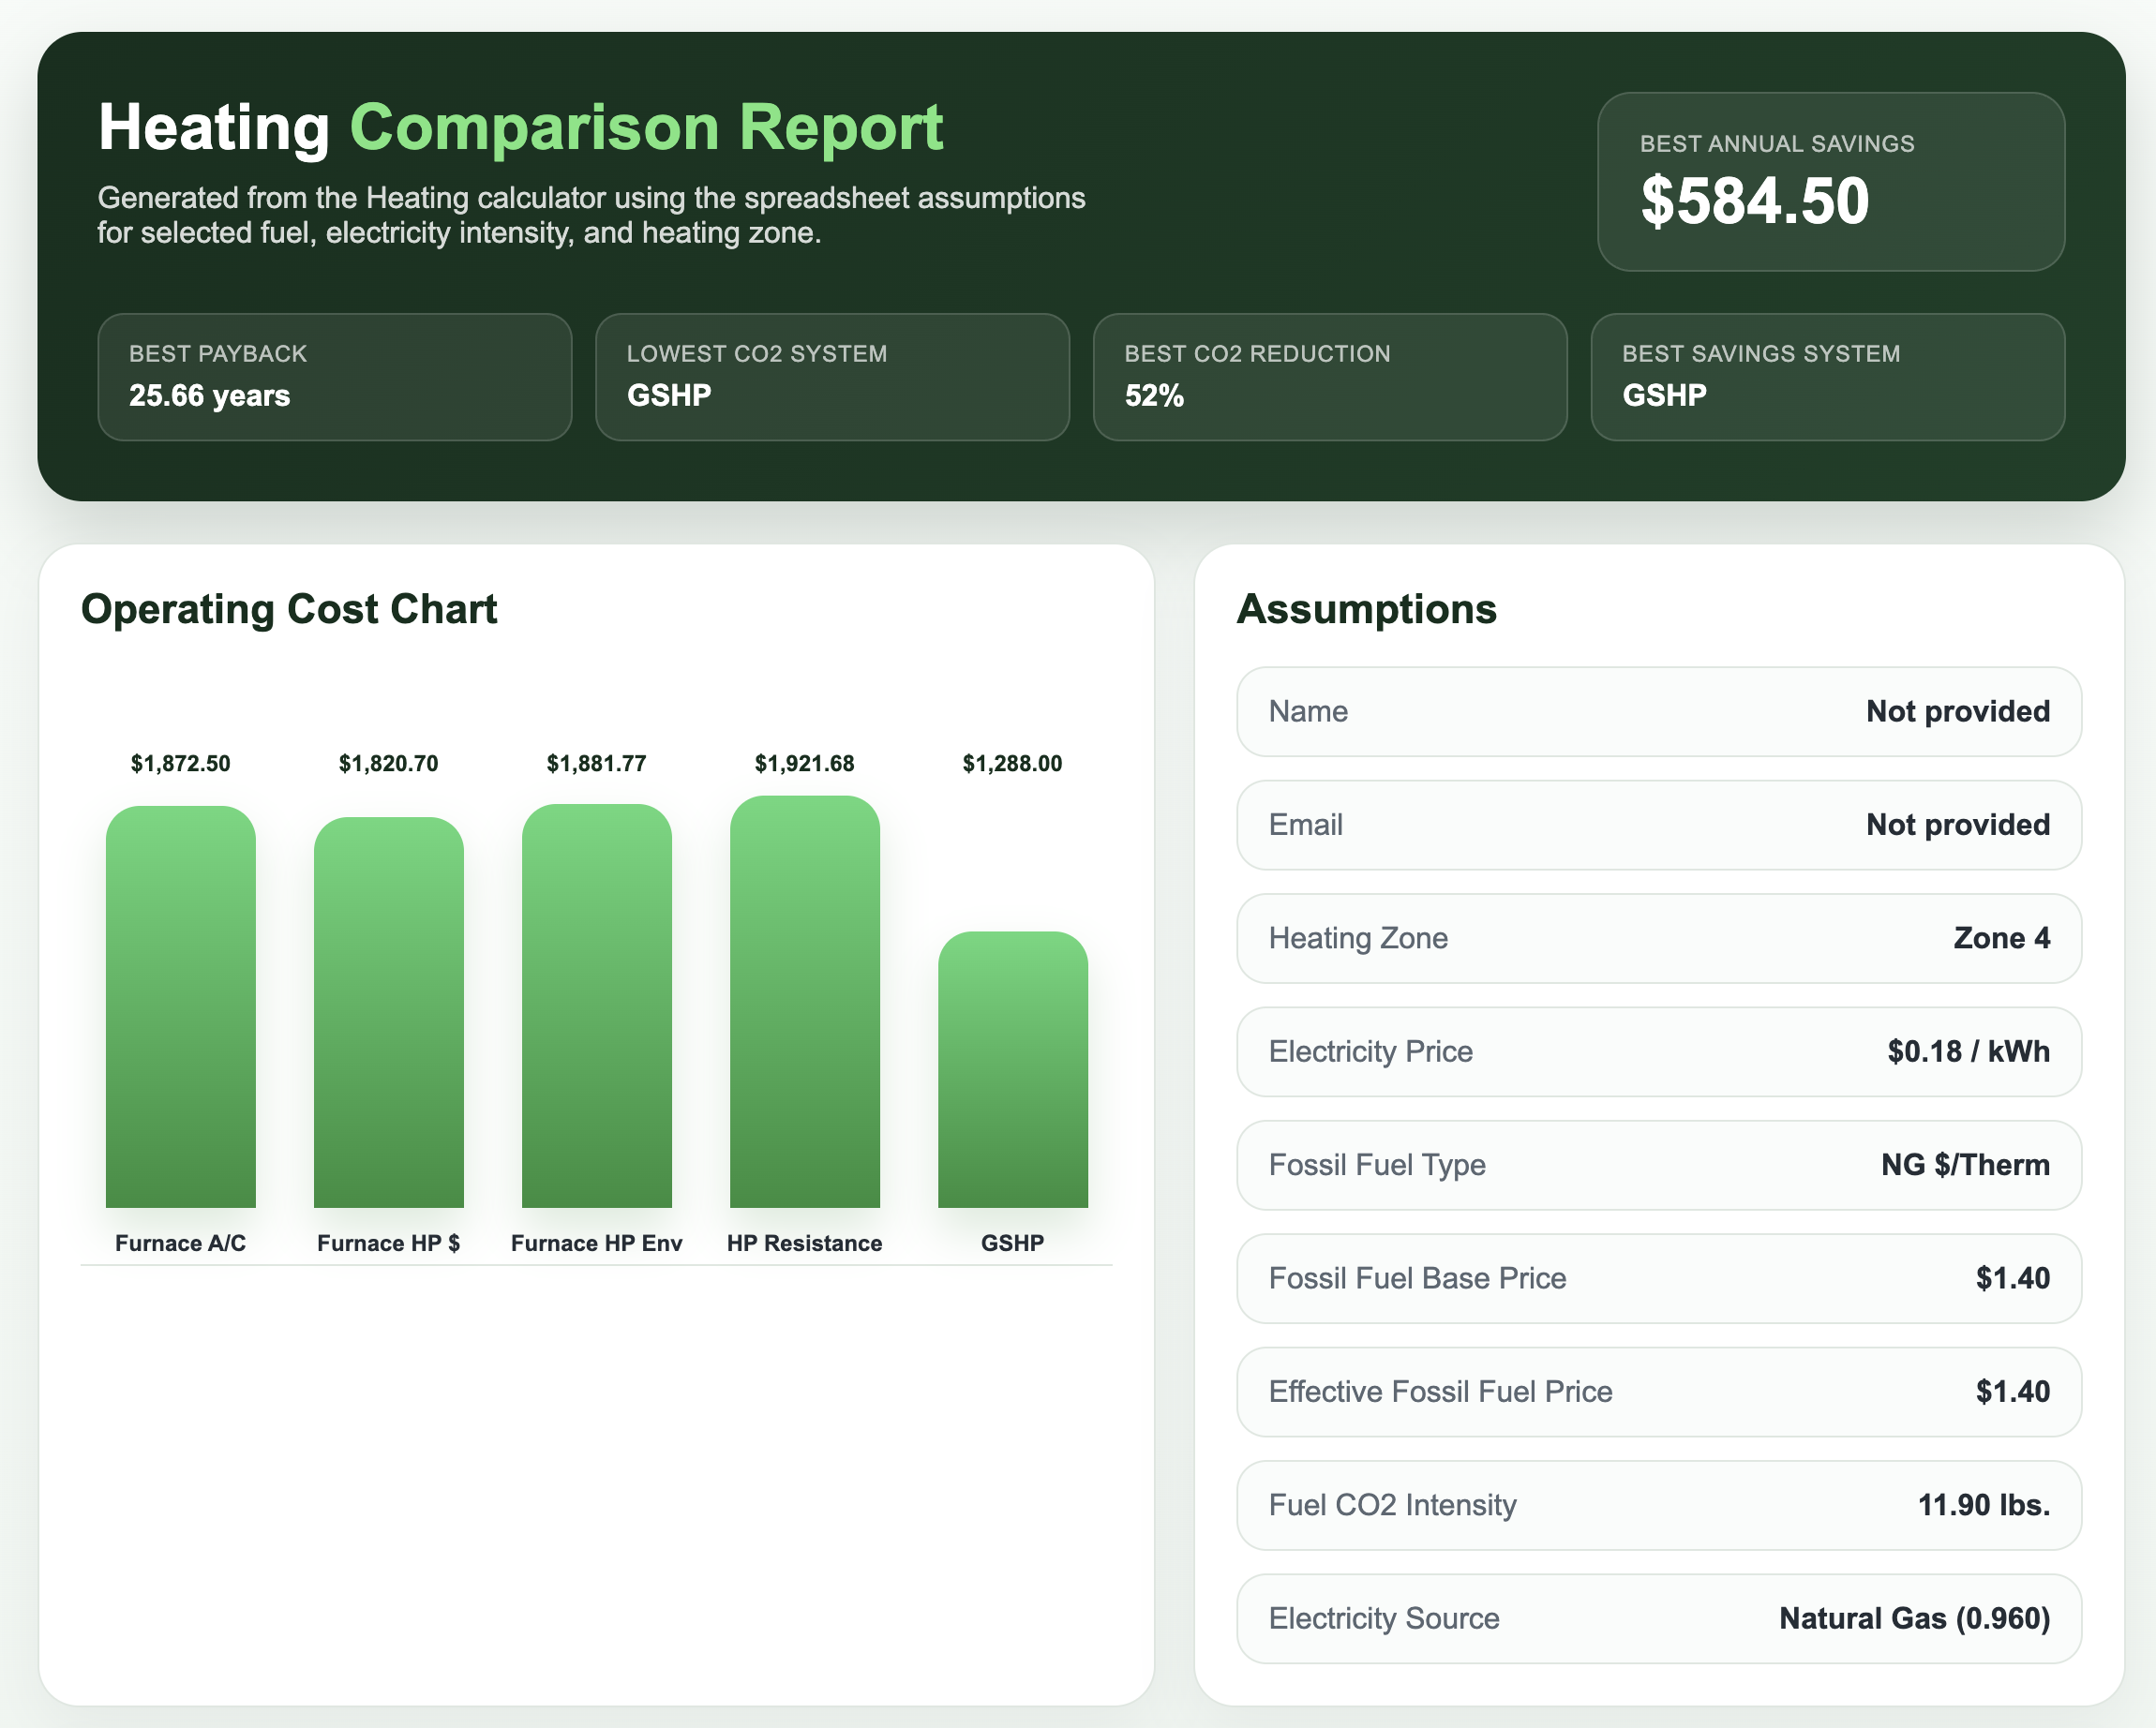The image size is (2156, 1728).
Task: Click the Fossil Fuel Type label
Action: pyautogui.click(x=1377, y=1166)
